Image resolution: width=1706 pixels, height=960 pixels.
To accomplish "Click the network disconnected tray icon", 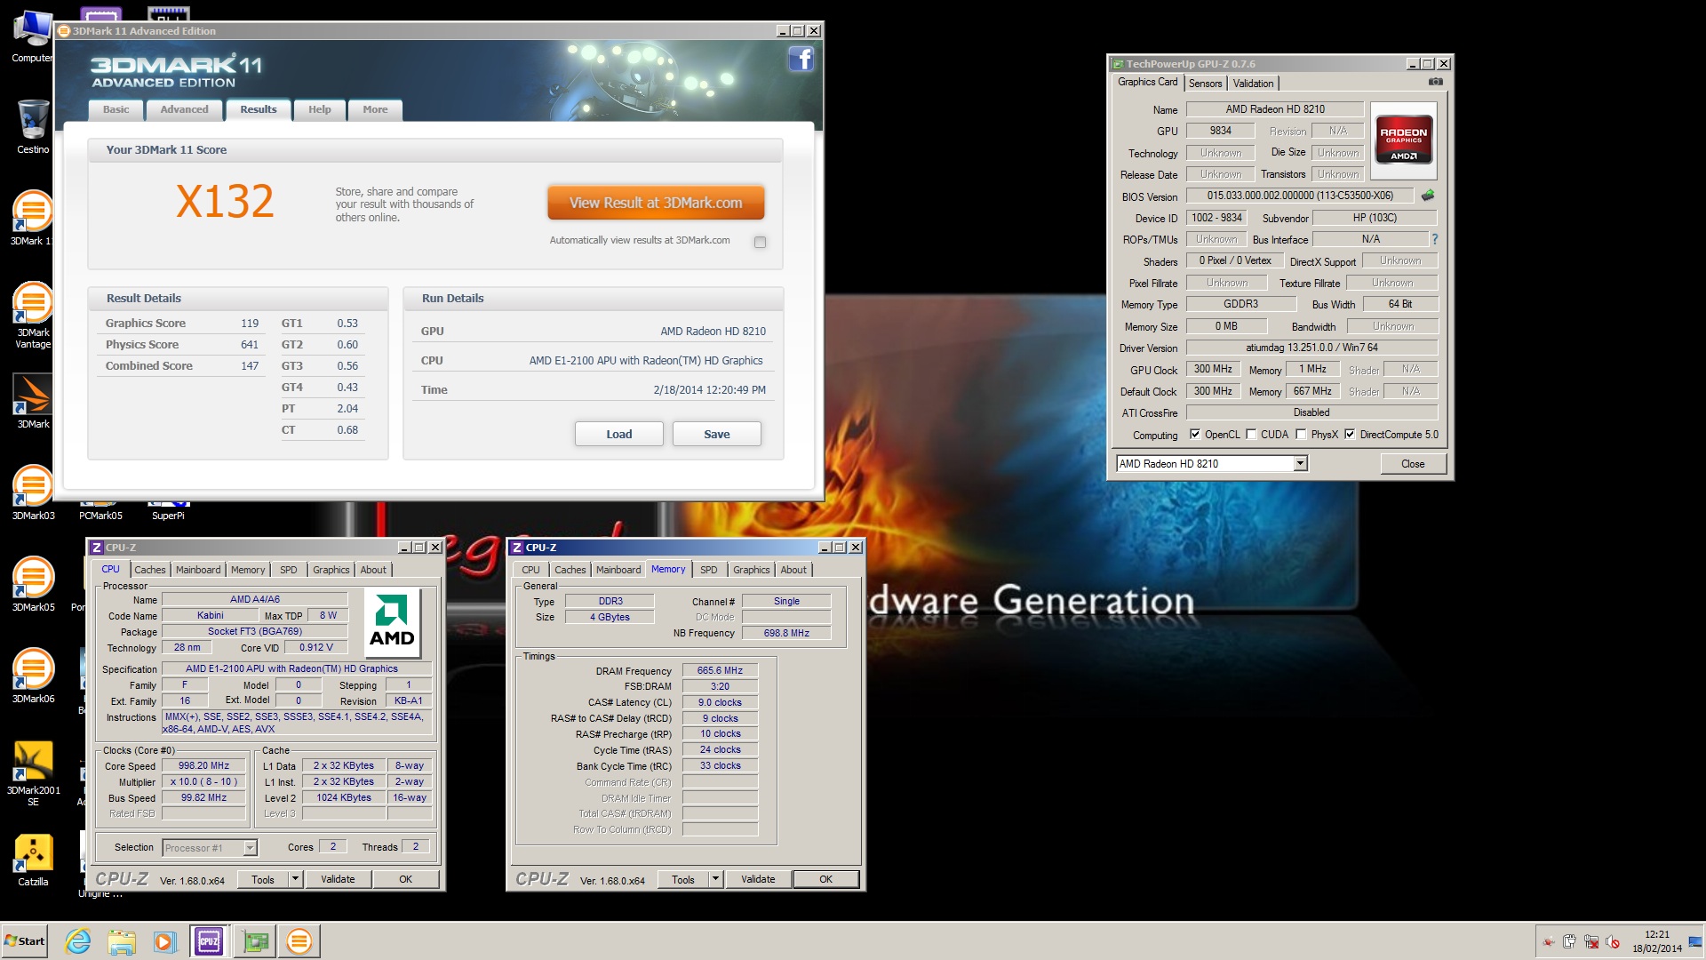I will pos(1591,941).
